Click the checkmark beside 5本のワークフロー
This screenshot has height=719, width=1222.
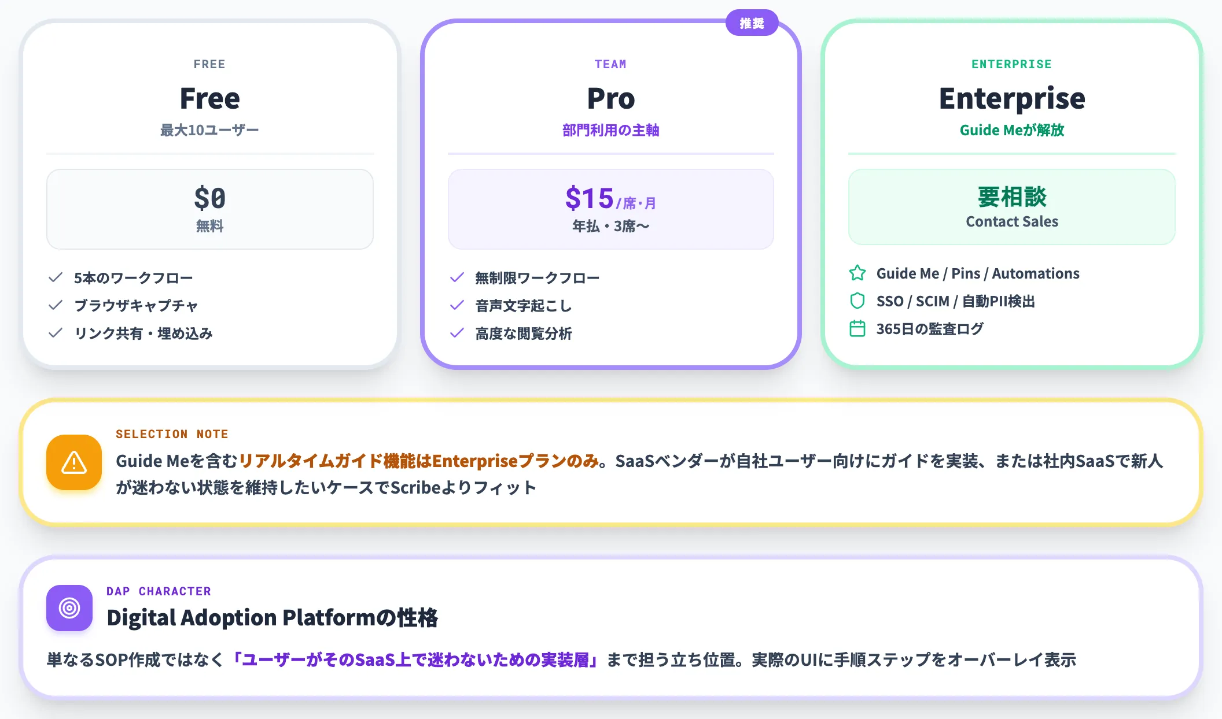pos(56,277)
